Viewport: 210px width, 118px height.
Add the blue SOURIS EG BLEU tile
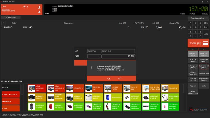tap(113, 98)
